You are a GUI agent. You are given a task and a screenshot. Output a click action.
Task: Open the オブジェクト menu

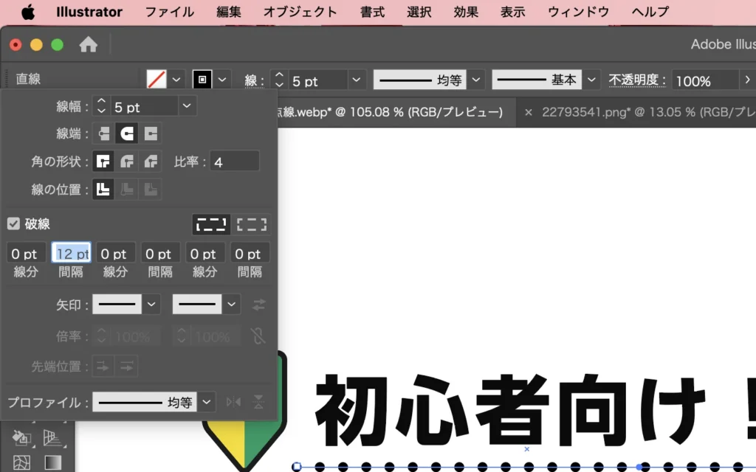[300, 12]
